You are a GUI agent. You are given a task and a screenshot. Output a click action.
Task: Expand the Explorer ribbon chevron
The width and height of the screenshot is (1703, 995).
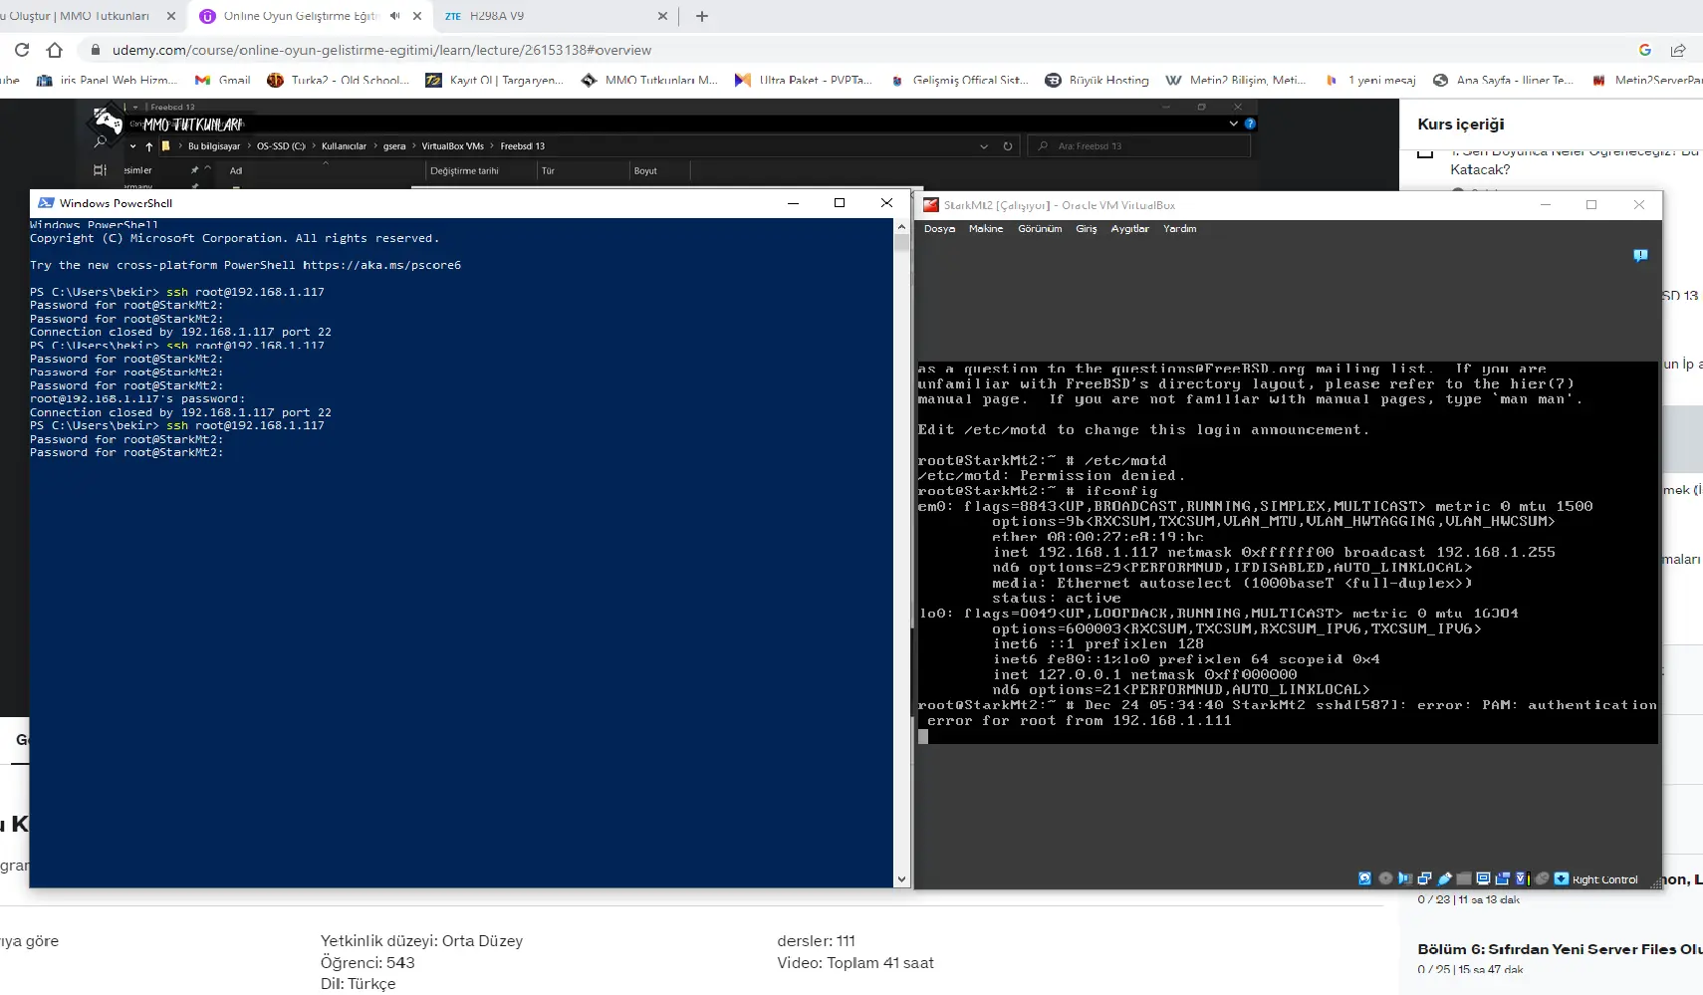pyautogui.click(x=1234, y=124)
